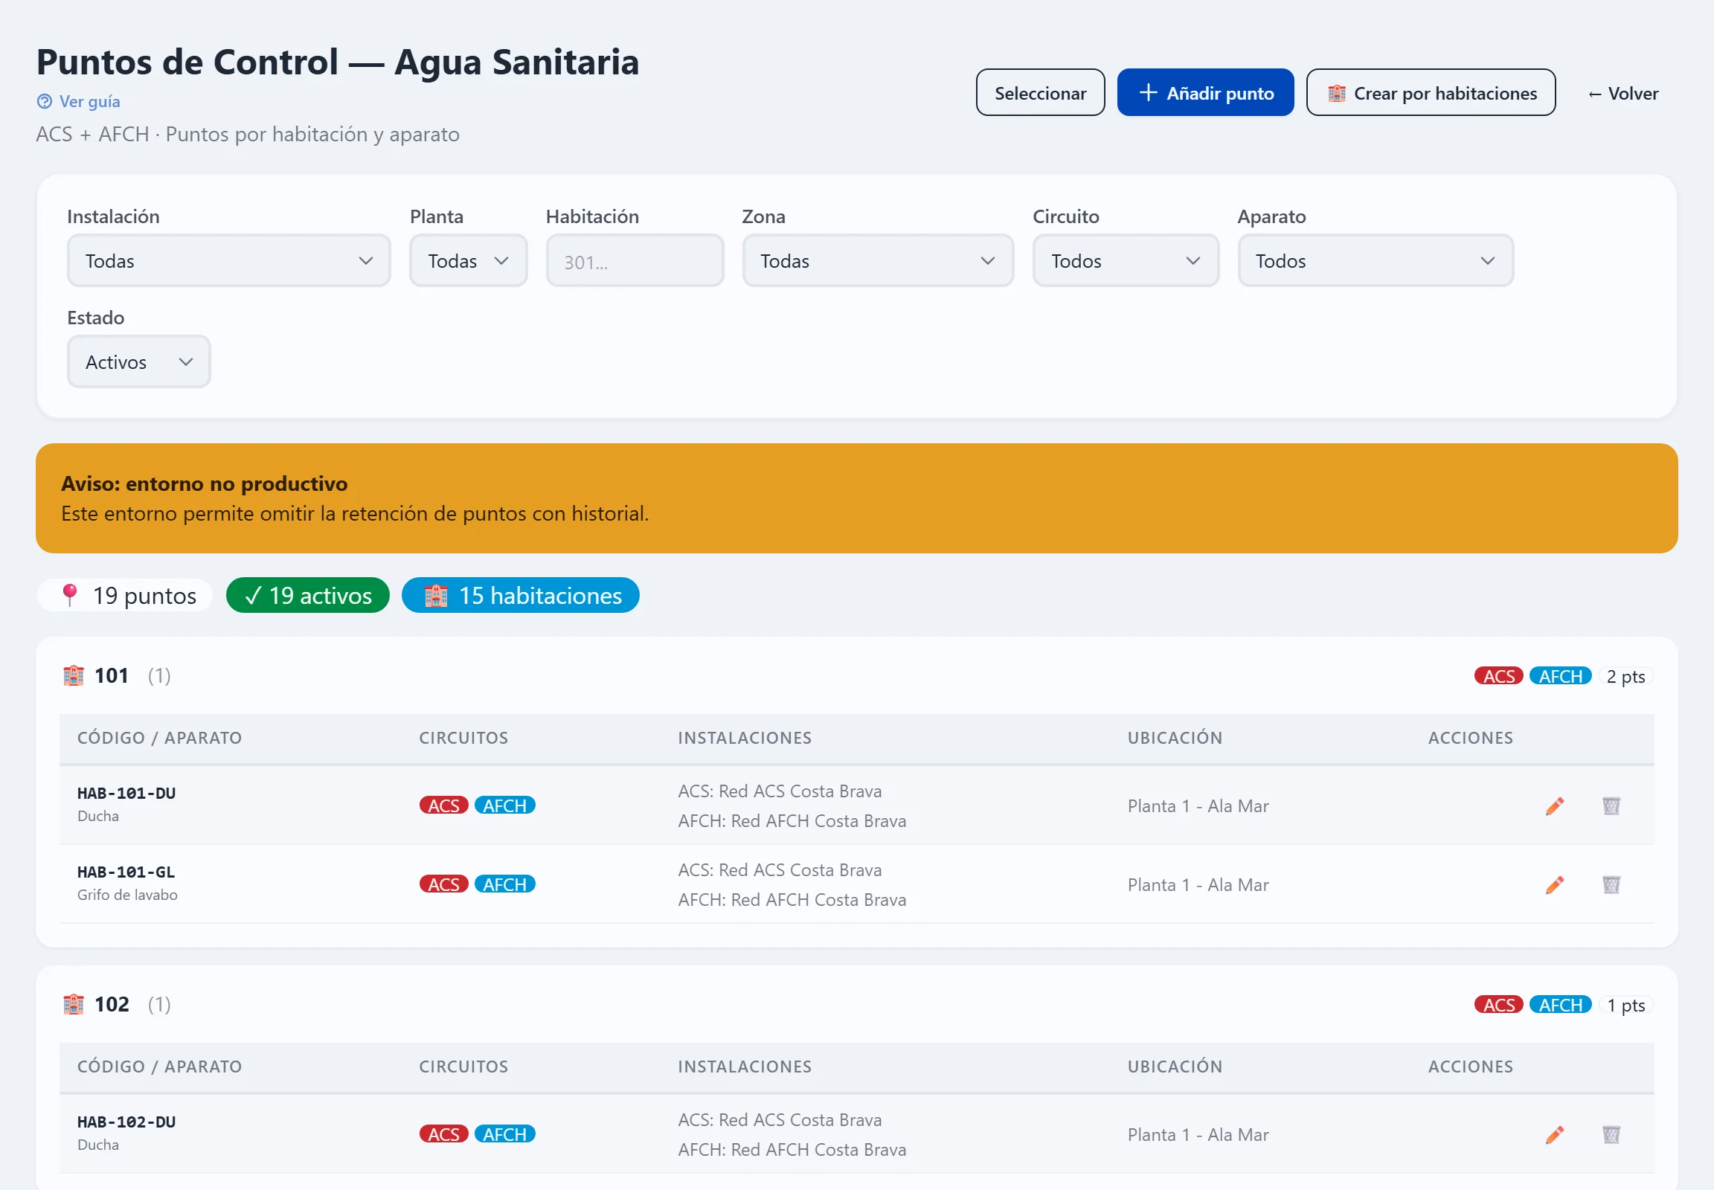Delete point HAB-102-DU with trash icon

click(x=1611, y=1135)
